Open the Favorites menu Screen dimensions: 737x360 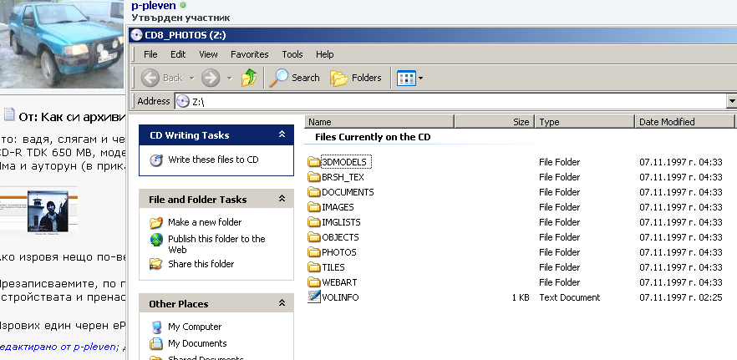(250, 54)
